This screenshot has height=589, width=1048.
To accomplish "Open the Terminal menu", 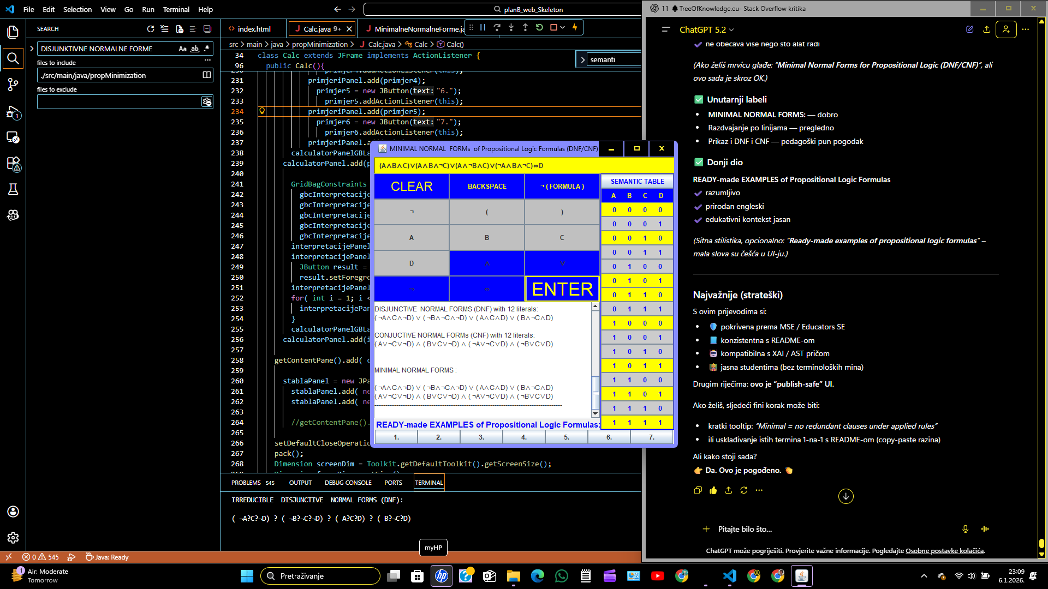I will 176,9.
